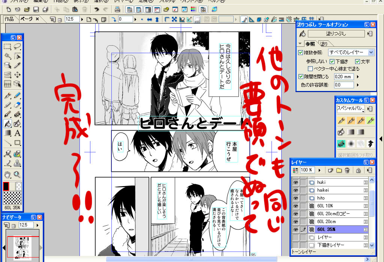Click the navigator page thumbnail
Viewport: 384px width, 262px height.
tap(22, 247)
